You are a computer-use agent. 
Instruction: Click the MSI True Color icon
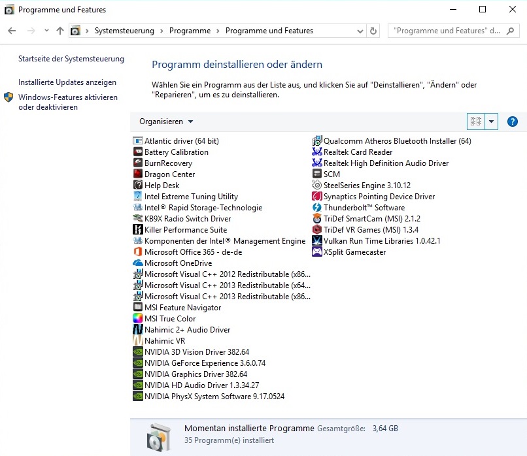click(138, 319)
